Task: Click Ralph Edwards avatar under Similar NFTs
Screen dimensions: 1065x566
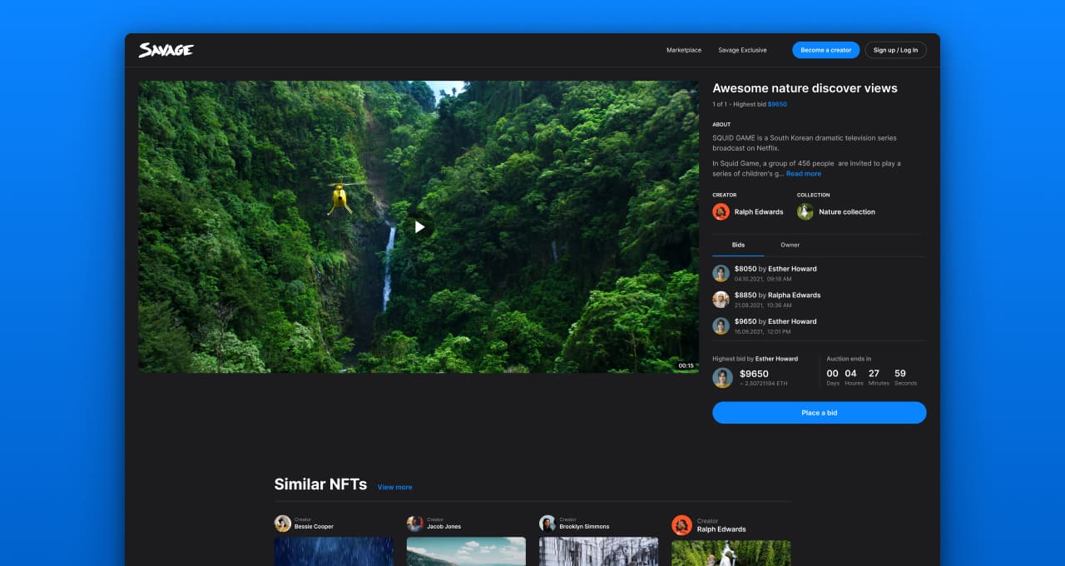Action: click(680, 524)
